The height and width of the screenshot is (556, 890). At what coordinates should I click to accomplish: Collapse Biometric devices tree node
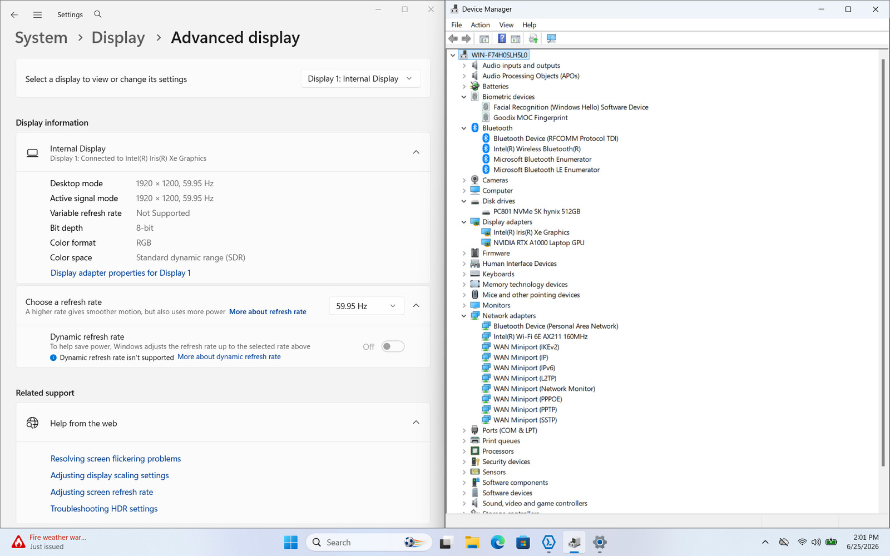click(464, 97)
